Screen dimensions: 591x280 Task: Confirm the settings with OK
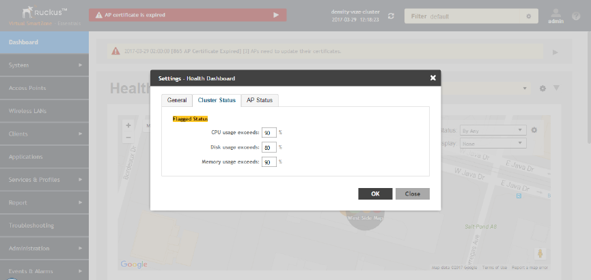pos(375,194)
